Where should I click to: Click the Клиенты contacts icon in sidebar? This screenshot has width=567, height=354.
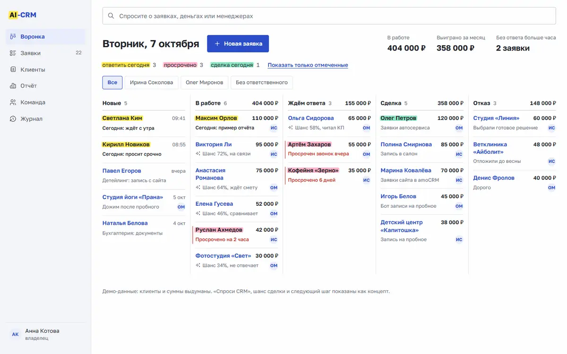point(13,69)
